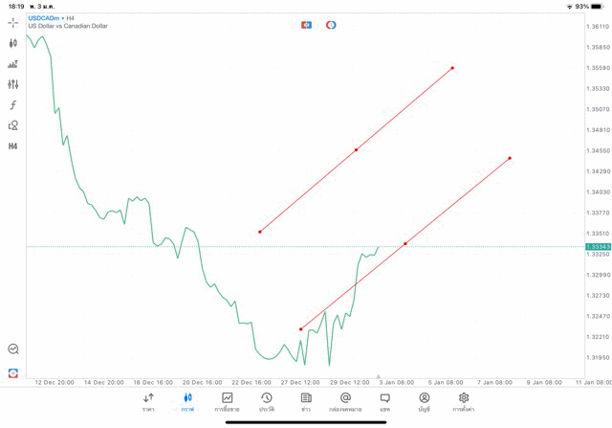This screenshot has height=428, width=612.
Task: Toggle the red-blue one-click trading button
Action: click(x=306, y=25)
